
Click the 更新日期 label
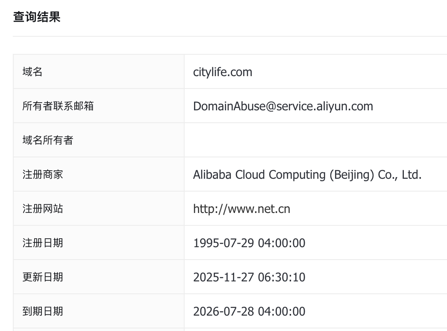[x=43, y=277]
